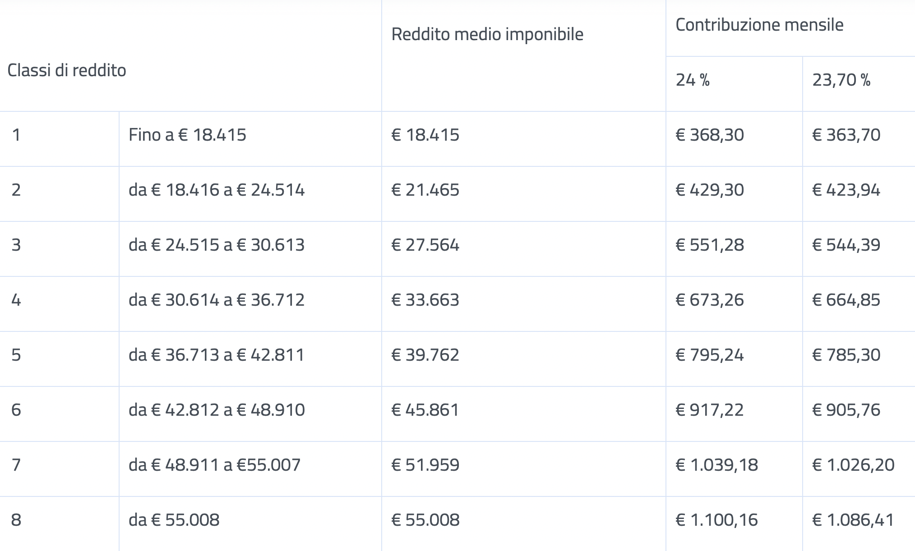Select the cell '€ 368,30'

(709, 135)
